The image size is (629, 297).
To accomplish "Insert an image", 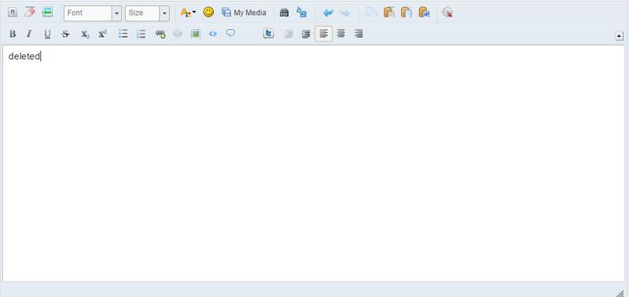I will coord(195,34).
